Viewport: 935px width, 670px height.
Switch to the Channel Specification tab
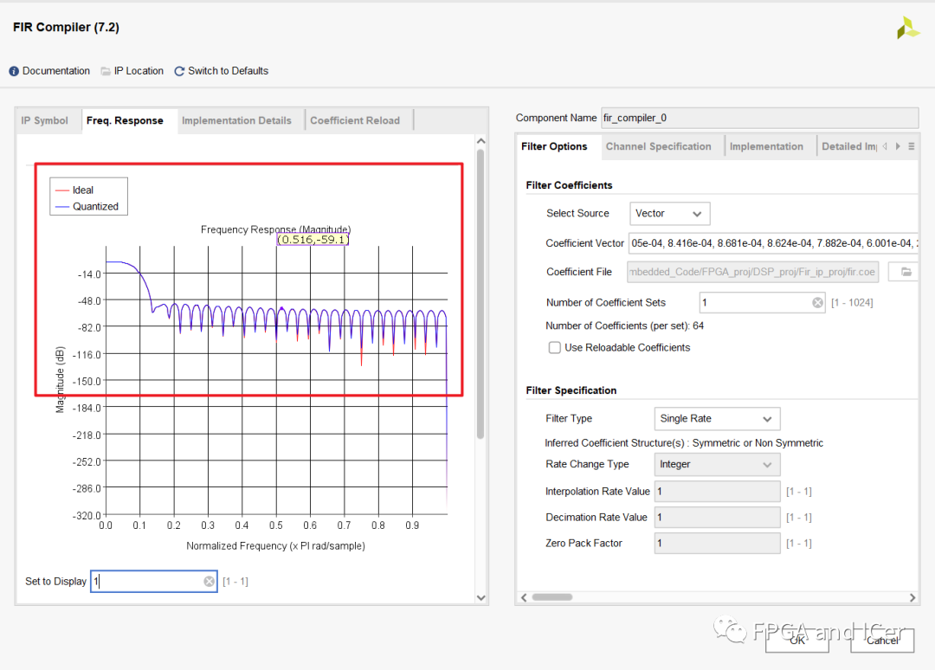658,146
